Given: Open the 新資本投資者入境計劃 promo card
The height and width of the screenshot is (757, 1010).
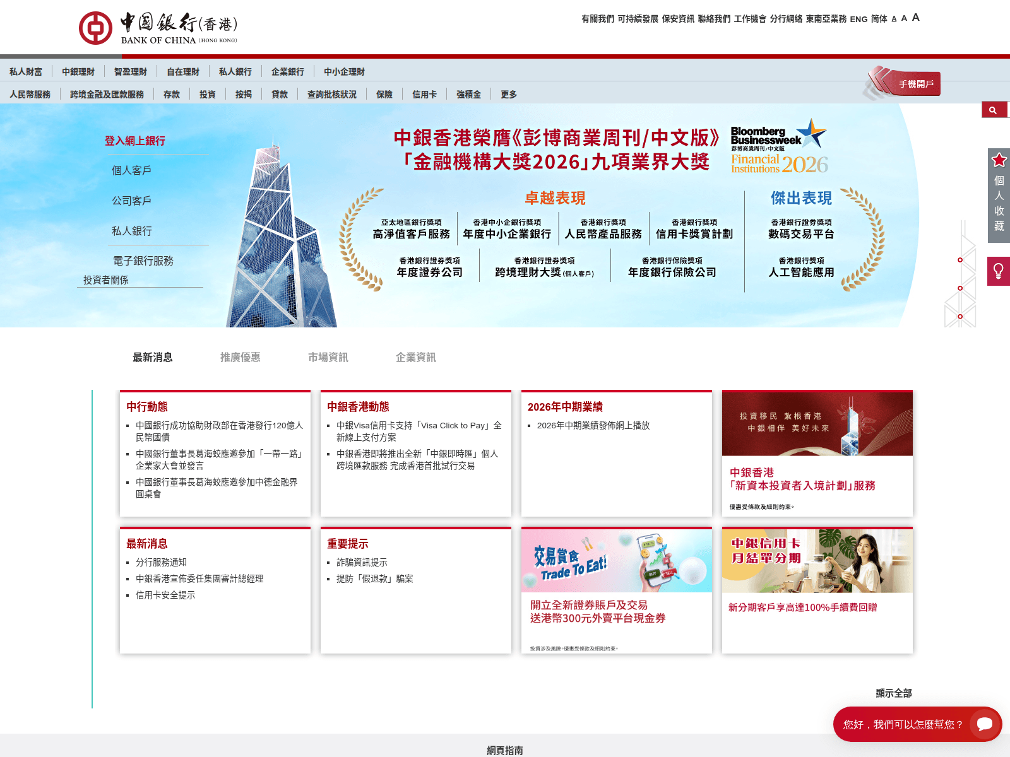Looking at the screenshot, I should (x=817, y=454).
